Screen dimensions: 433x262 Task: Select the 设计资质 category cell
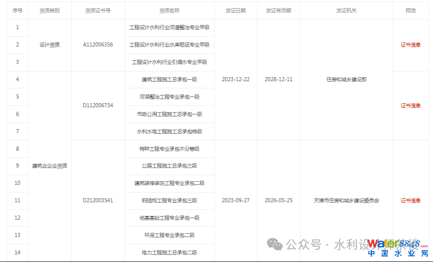tap(50, 45)
